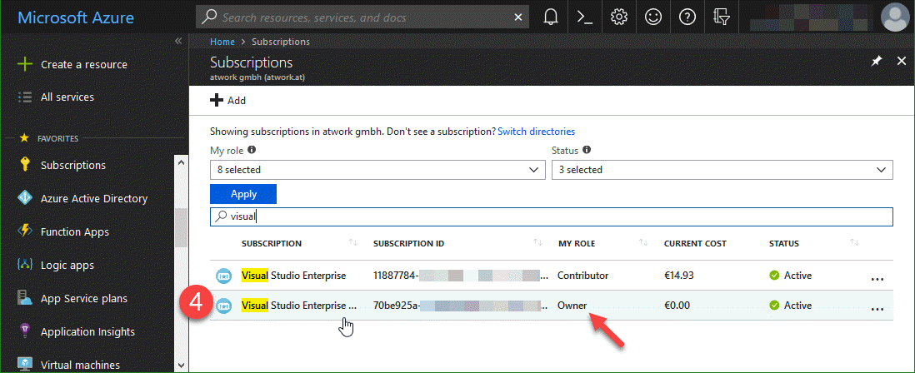Clear the top search box with X
Screen dimensions: 915x373
point(517,17)
